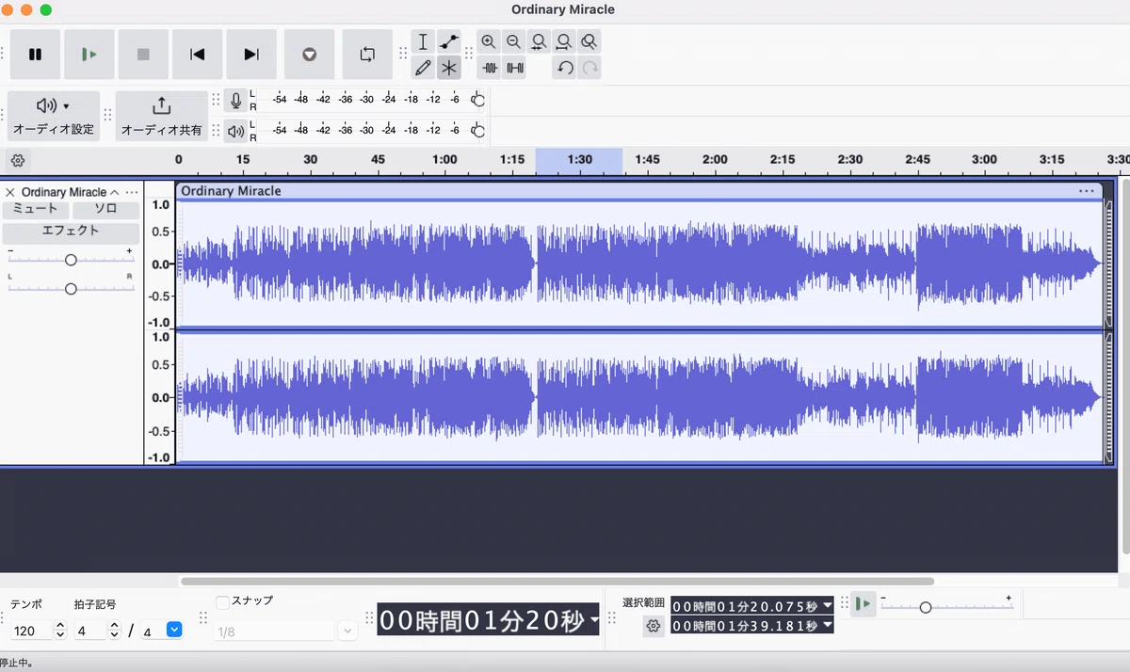Image resolution: width=1130 pixels, height=672 pixels.
Task: Step the tempo value arrows
Action: pyautogui.click(x=60, y=631)
